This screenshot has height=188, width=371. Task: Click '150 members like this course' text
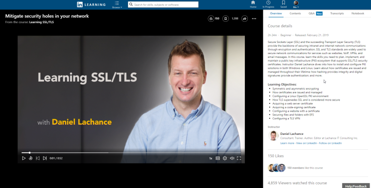[305, 168]
